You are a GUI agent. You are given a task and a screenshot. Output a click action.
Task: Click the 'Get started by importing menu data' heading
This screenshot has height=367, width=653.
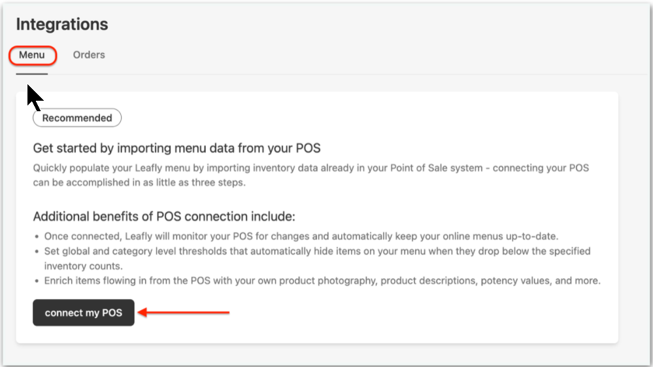coord(176,148)
